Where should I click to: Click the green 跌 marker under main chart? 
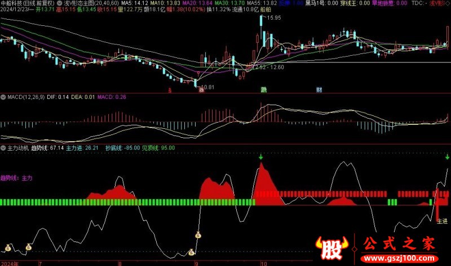[x=264, y=89]
